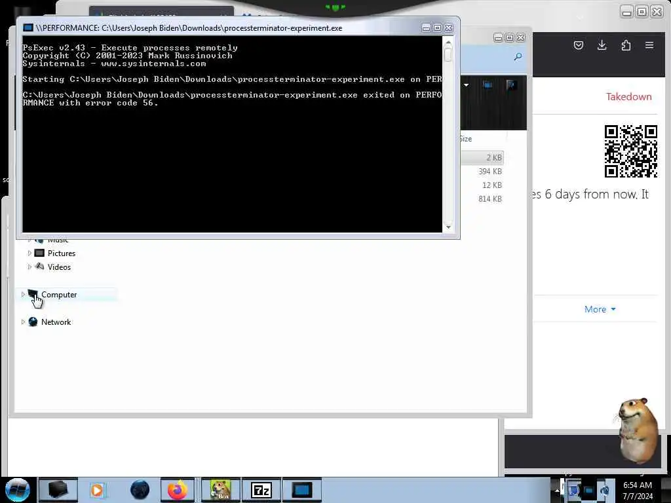Click the Explorer search magnifier icon
Image resolution: width=671 pixels, height=503 pixels.
click(518, 57)
